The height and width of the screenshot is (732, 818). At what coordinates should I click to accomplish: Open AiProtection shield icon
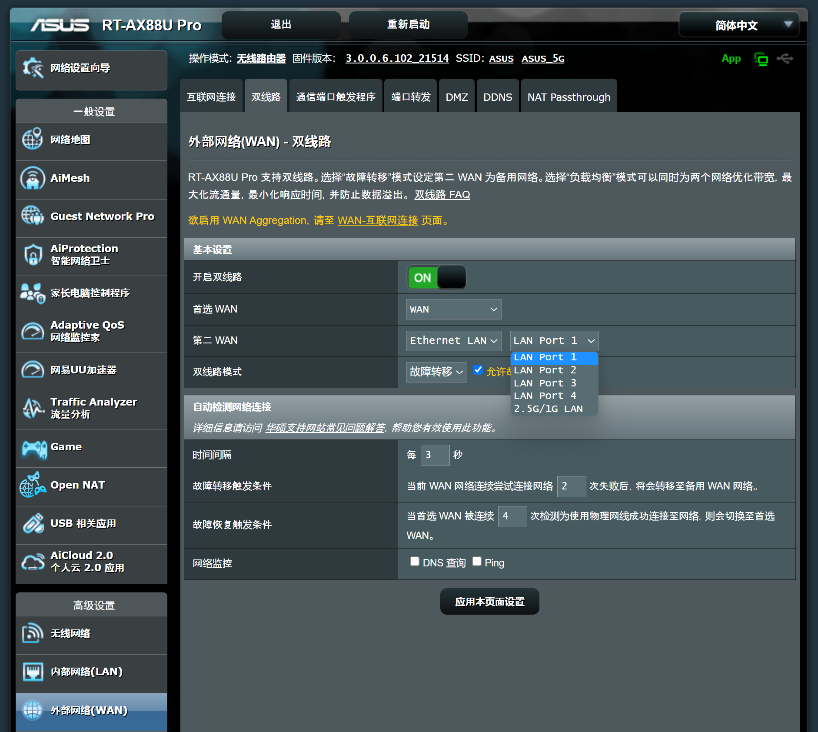33,255
